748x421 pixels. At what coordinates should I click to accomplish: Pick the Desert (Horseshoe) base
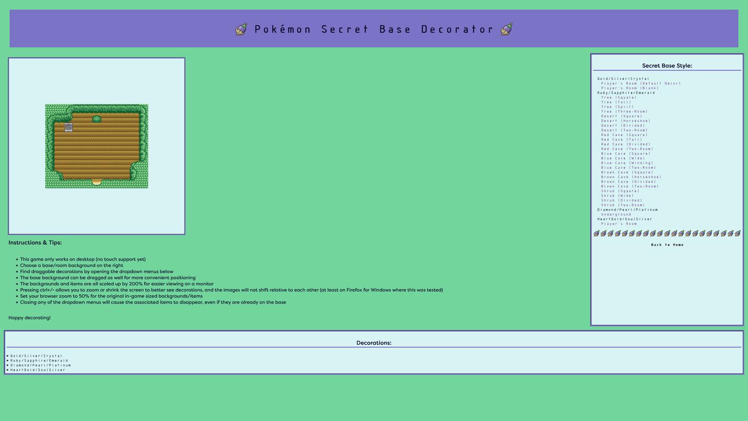coord(626,121)
